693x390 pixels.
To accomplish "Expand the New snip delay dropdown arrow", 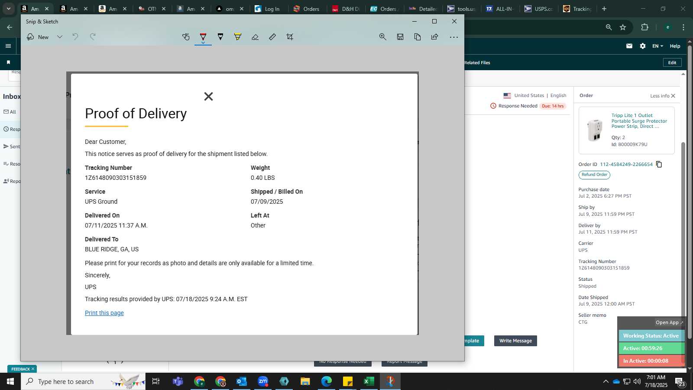I will pos(60,37).
